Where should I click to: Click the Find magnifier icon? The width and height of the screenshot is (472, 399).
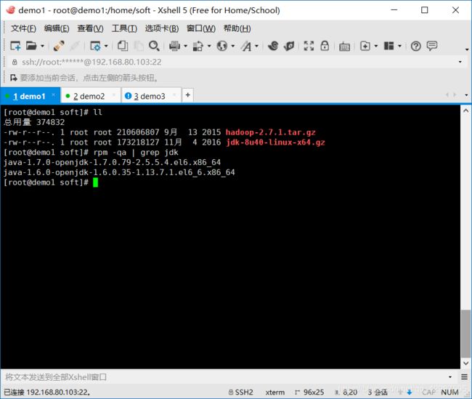[154, 46]
